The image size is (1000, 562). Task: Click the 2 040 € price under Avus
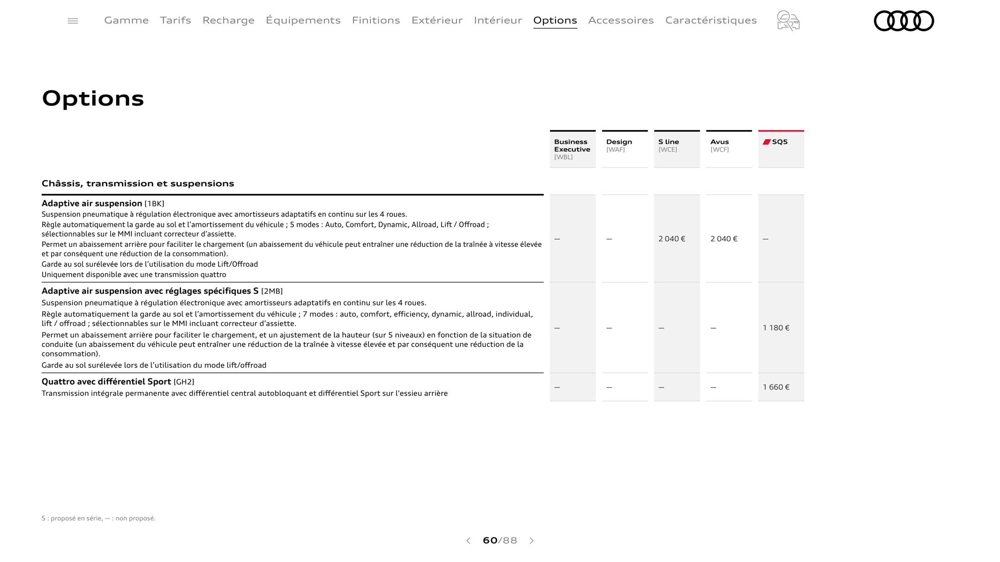(723, 239)
